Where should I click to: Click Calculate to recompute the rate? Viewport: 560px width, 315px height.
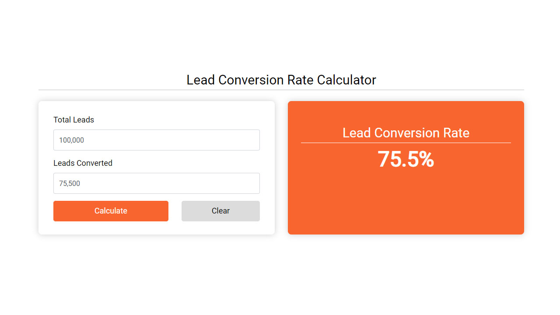111,211
